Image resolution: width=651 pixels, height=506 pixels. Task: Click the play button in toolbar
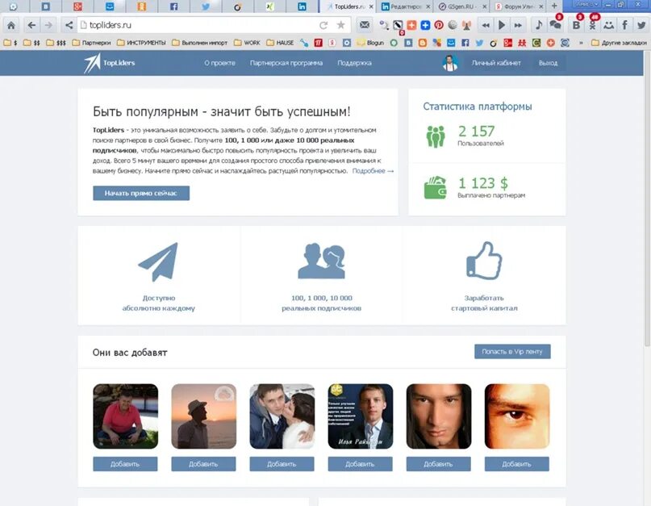click(x=502, y=25)
